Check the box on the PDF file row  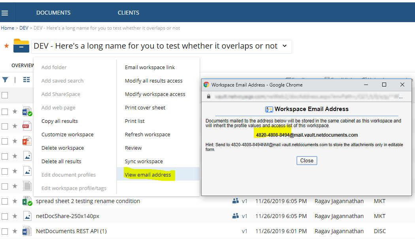5,126
